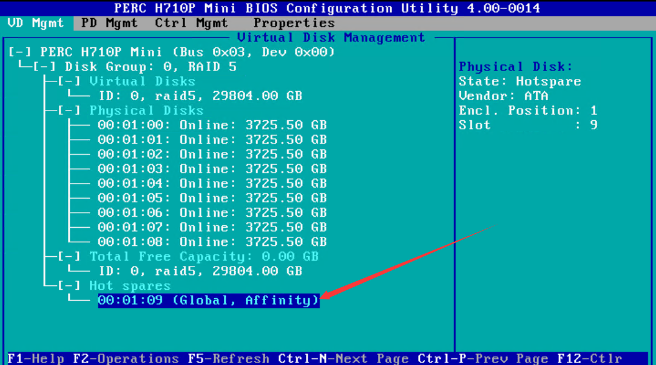Screen dimensions: 656x365
Task: Click the 'State: Hotspare' line
Action: 520,81
